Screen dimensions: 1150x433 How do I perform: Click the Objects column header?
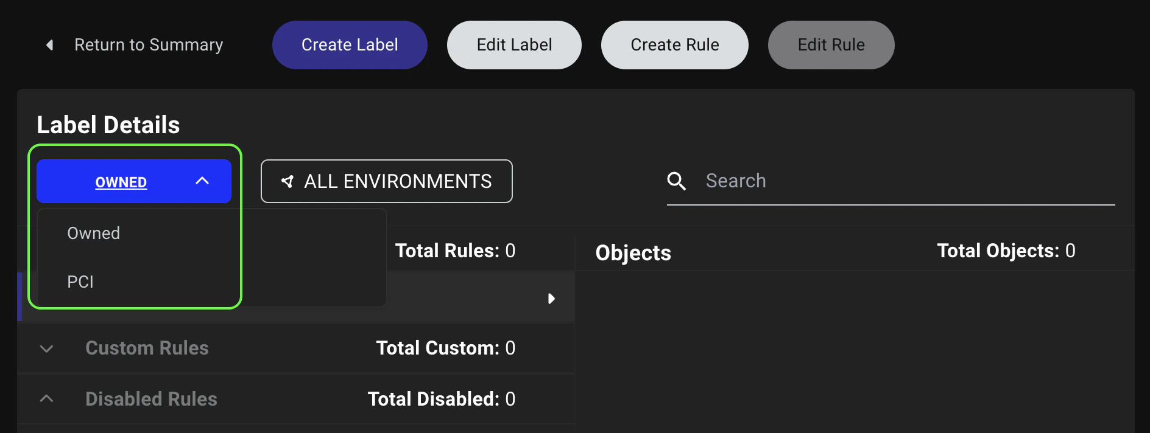tap(632, 252)
